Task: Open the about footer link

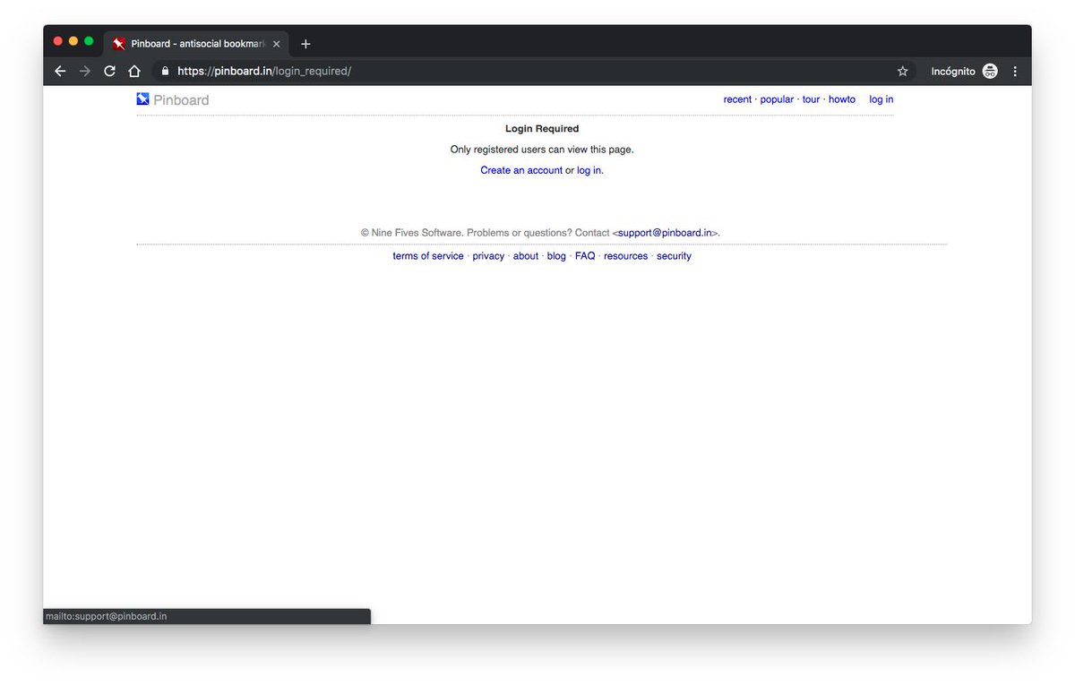Action: click(x=526, y=256)
